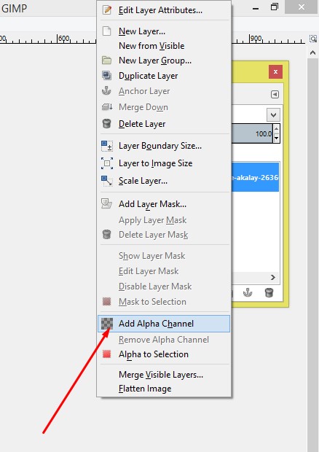319x452 pixels.
Task: Increase opacity with the up stepper arrow
Action: (276, 128)
